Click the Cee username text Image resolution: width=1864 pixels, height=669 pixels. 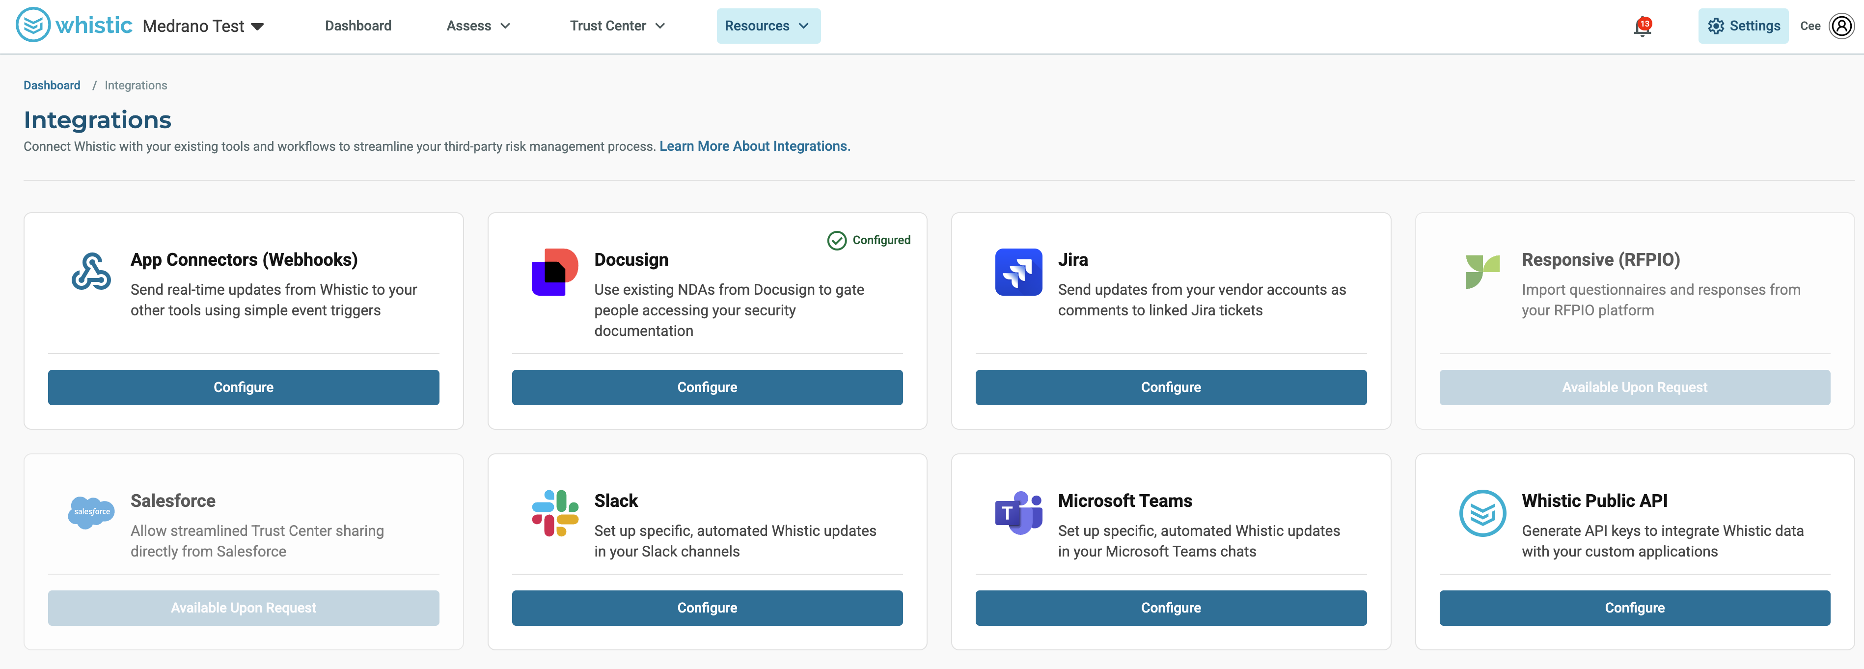(1809, 26)
